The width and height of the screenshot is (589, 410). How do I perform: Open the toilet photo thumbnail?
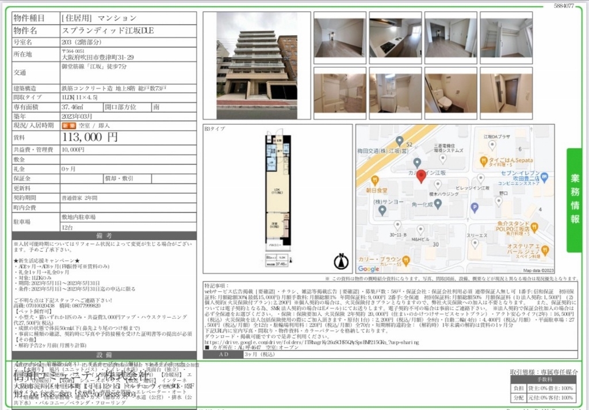451,93
